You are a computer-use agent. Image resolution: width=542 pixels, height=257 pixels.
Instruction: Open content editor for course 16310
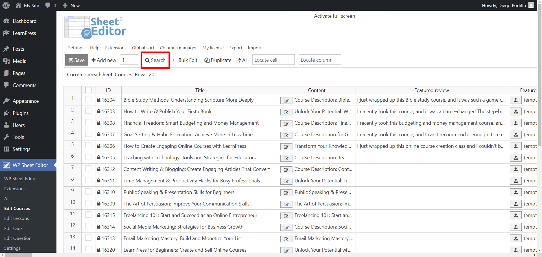[x=286, y=193]
